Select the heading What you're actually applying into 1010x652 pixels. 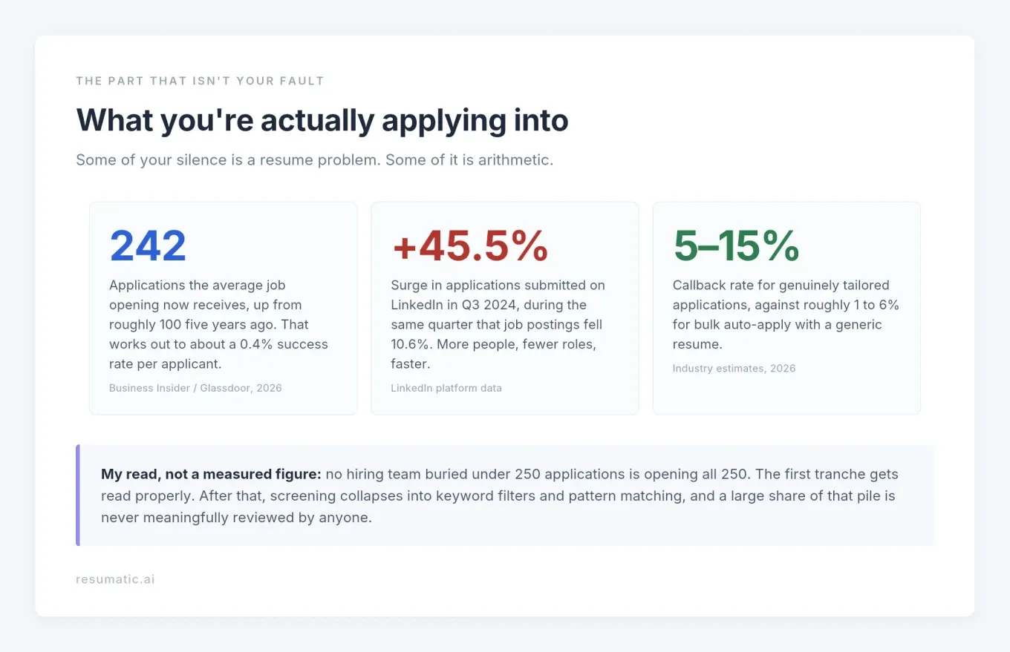[322, 120]
